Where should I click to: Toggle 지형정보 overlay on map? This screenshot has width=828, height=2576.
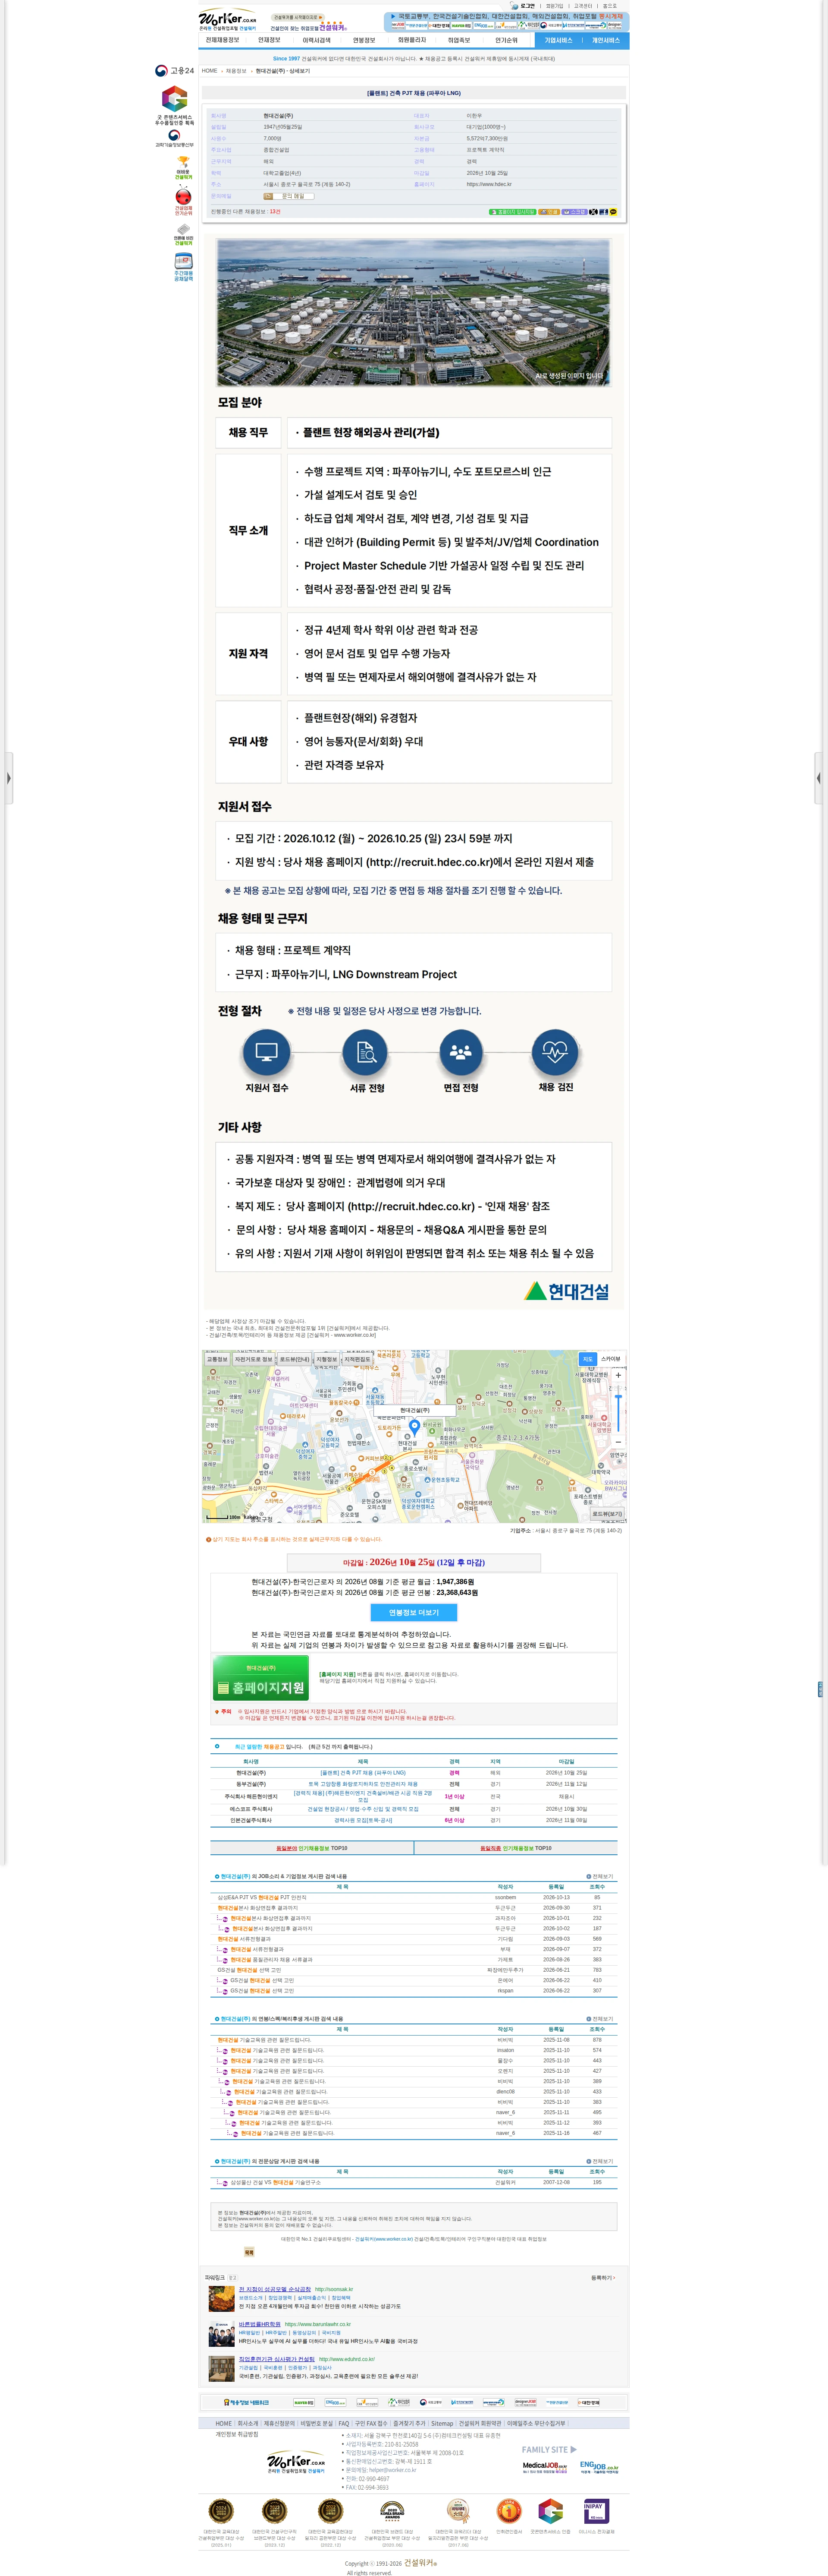click(326, 1359)
